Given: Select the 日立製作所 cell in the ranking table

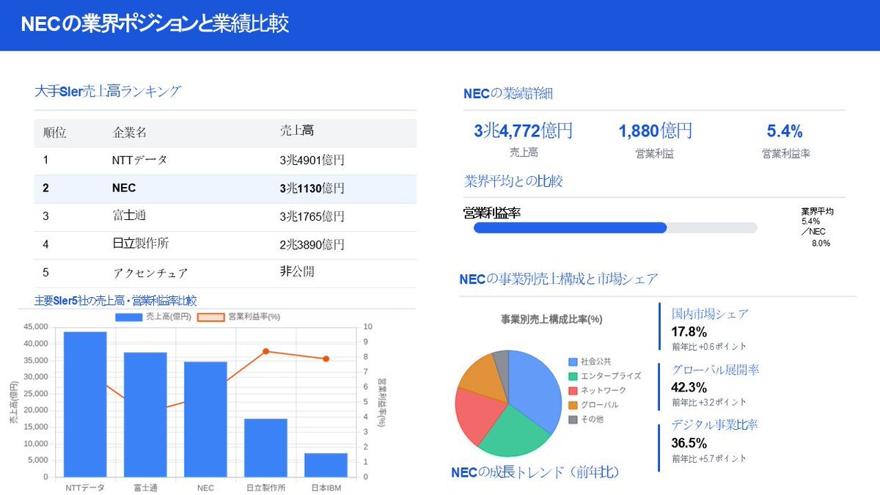Looking at the screenshot, I should click(x=141, y=244).
